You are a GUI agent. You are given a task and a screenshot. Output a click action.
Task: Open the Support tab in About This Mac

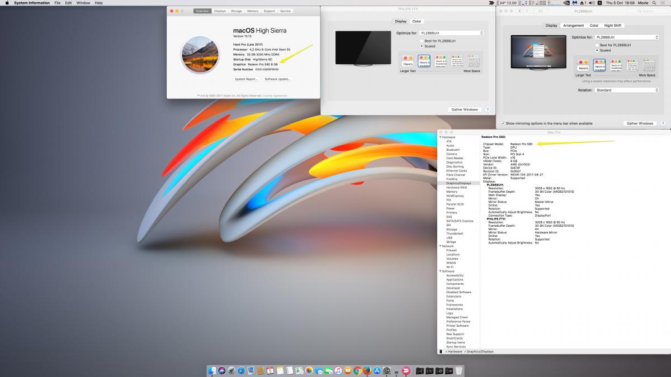click(269, 11)
